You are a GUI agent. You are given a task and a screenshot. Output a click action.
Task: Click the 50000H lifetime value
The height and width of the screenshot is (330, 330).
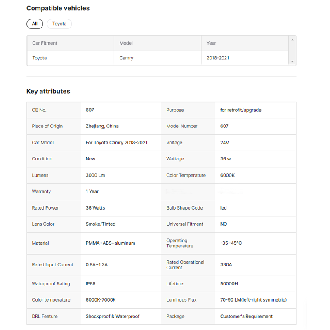point(229,284)
